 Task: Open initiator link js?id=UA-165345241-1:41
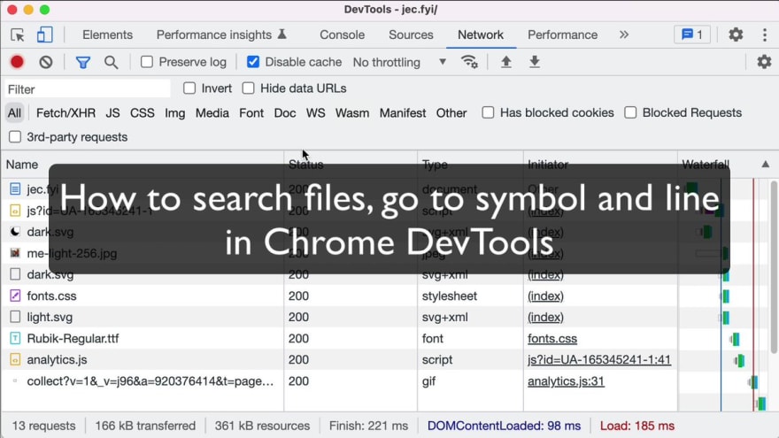599,360
